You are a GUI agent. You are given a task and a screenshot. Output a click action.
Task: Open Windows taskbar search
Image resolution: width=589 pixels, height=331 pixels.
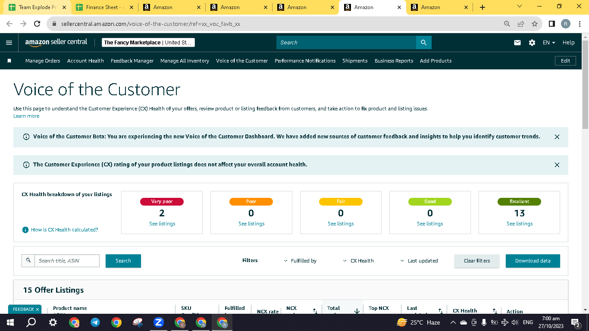click(x=31, y=322)
